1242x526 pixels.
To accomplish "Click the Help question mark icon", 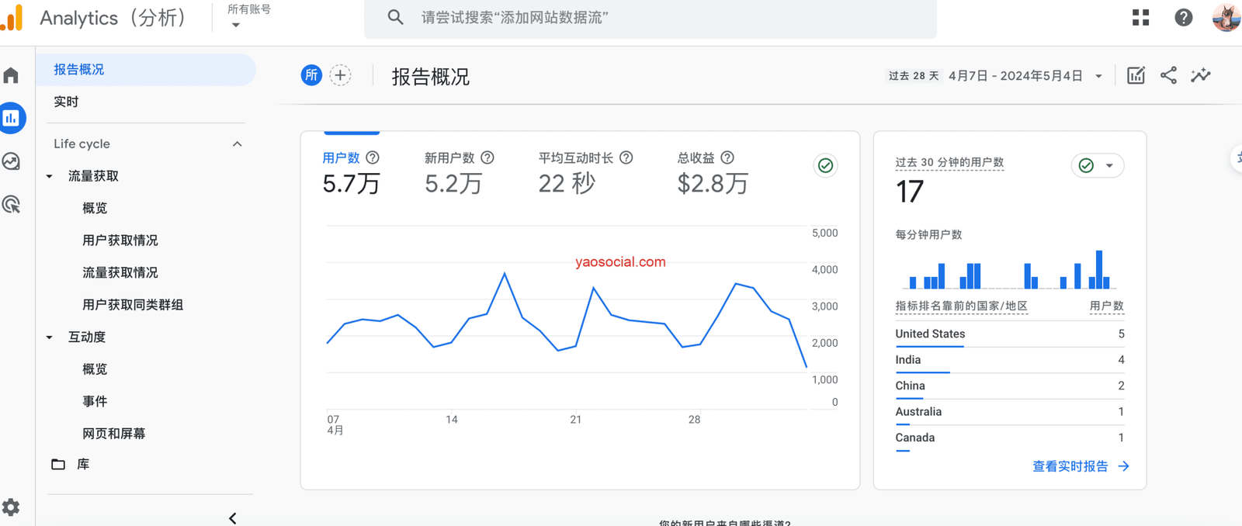I will [x=1183, y=17].
